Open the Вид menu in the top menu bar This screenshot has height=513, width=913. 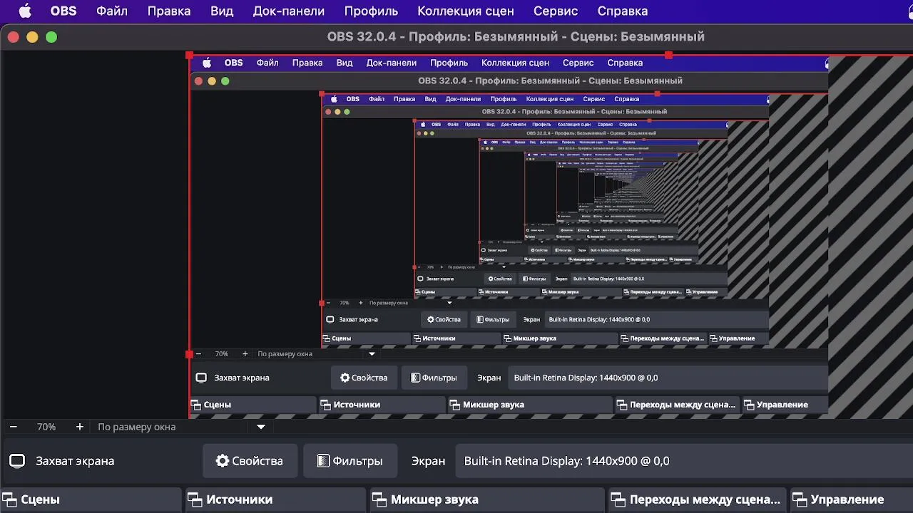(222, 11)
